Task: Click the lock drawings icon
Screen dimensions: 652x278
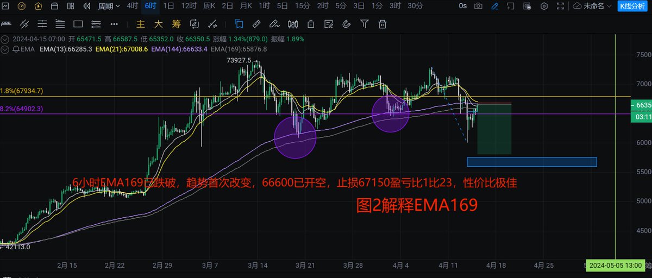Action: pyautogui.click(x=311, y=24)
